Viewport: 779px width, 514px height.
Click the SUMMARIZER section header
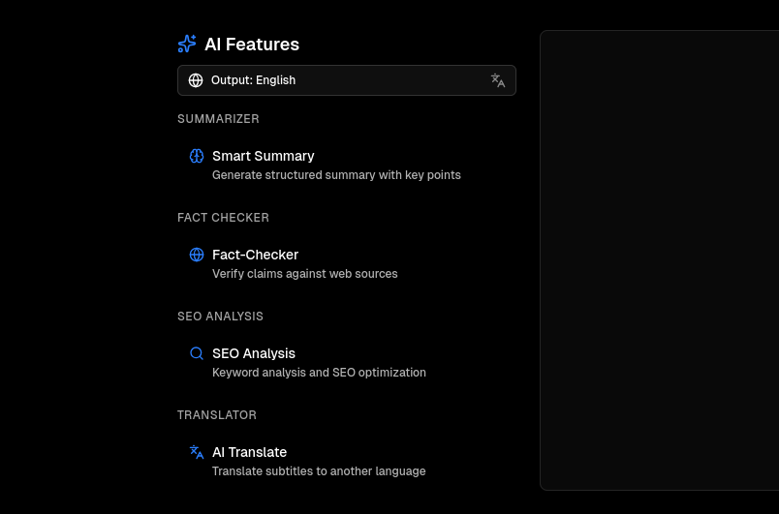[218, 119]
